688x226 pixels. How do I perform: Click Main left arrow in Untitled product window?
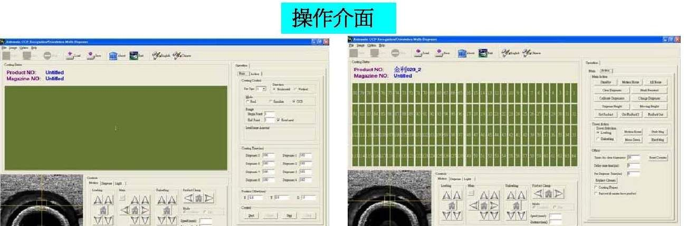pyautogui.click(x=126, y=209)
